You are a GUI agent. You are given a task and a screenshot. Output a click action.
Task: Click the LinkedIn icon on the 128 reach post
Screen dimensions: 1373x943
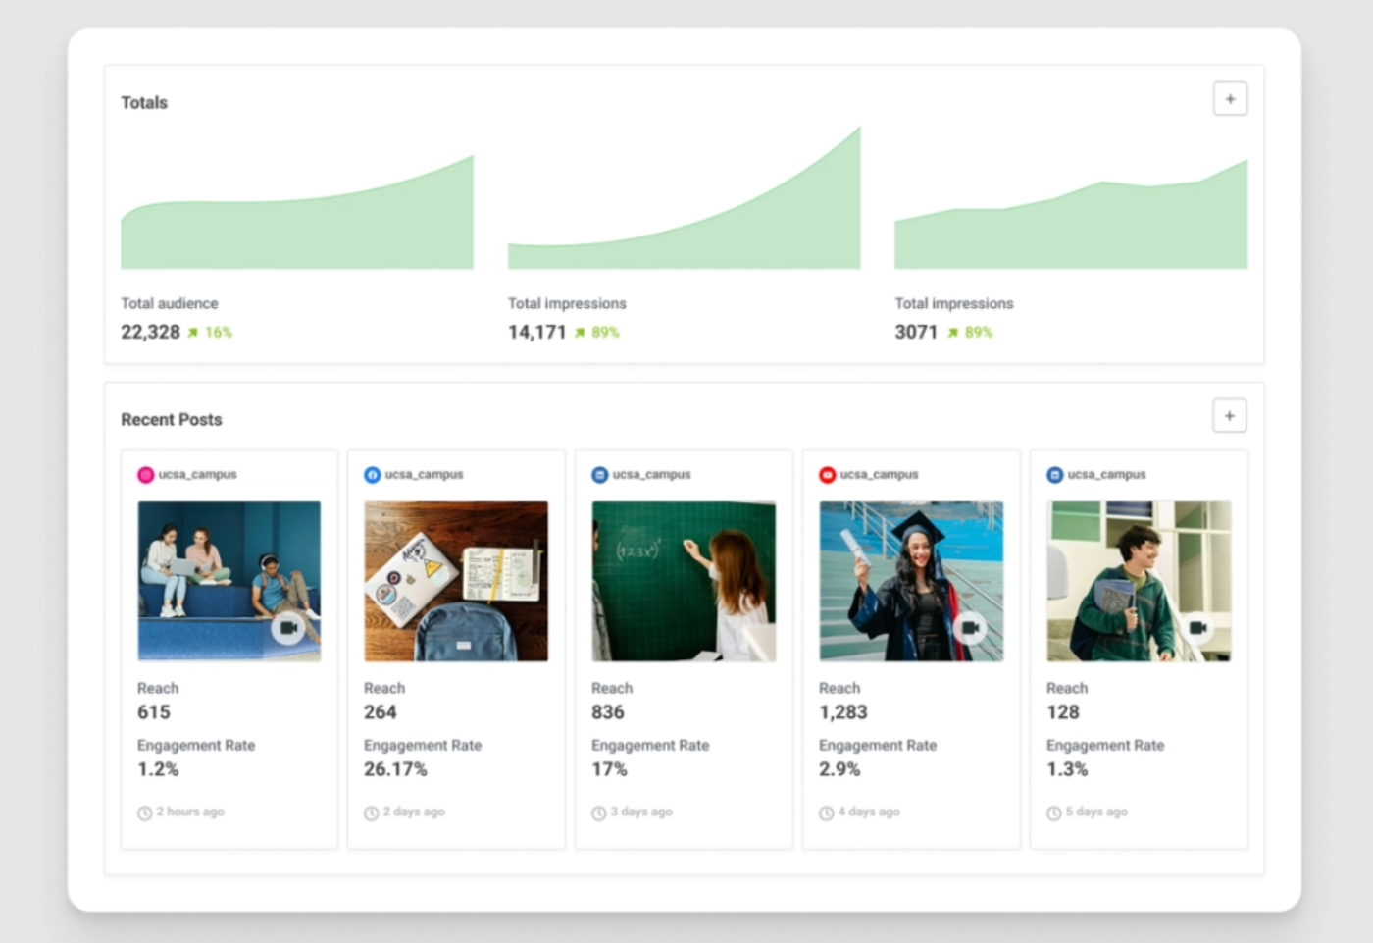coord(1054,475)
